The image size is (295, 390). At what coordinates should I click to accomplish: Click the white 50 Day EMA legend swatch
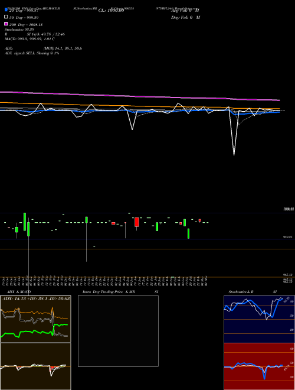(x=6, y=17)
